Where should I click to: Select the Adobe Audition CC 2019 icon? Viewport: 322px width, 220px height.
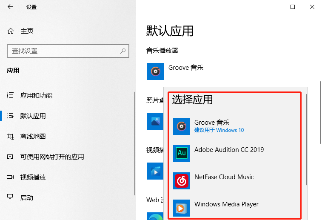[182, 154]
